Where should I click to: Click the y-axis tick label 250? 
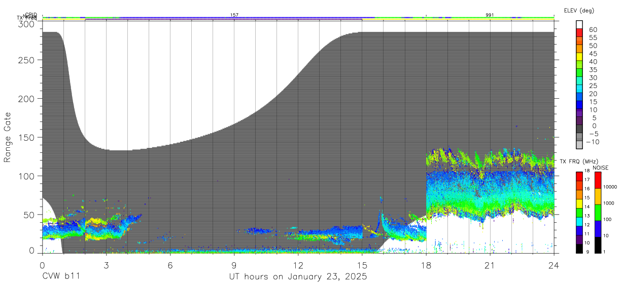point(26,60)
